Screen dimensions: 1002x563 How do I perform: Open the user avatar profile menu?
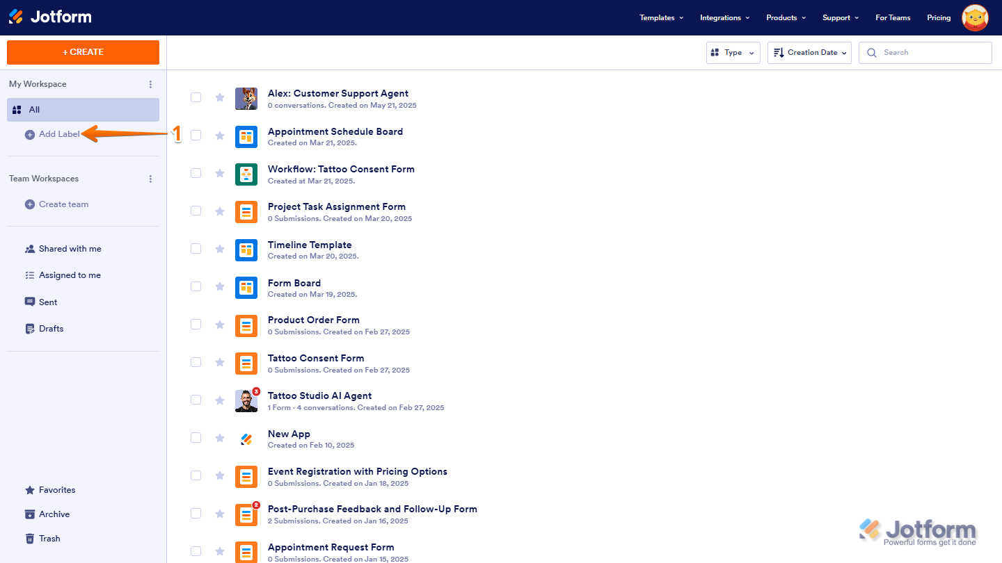click(975, 17)
